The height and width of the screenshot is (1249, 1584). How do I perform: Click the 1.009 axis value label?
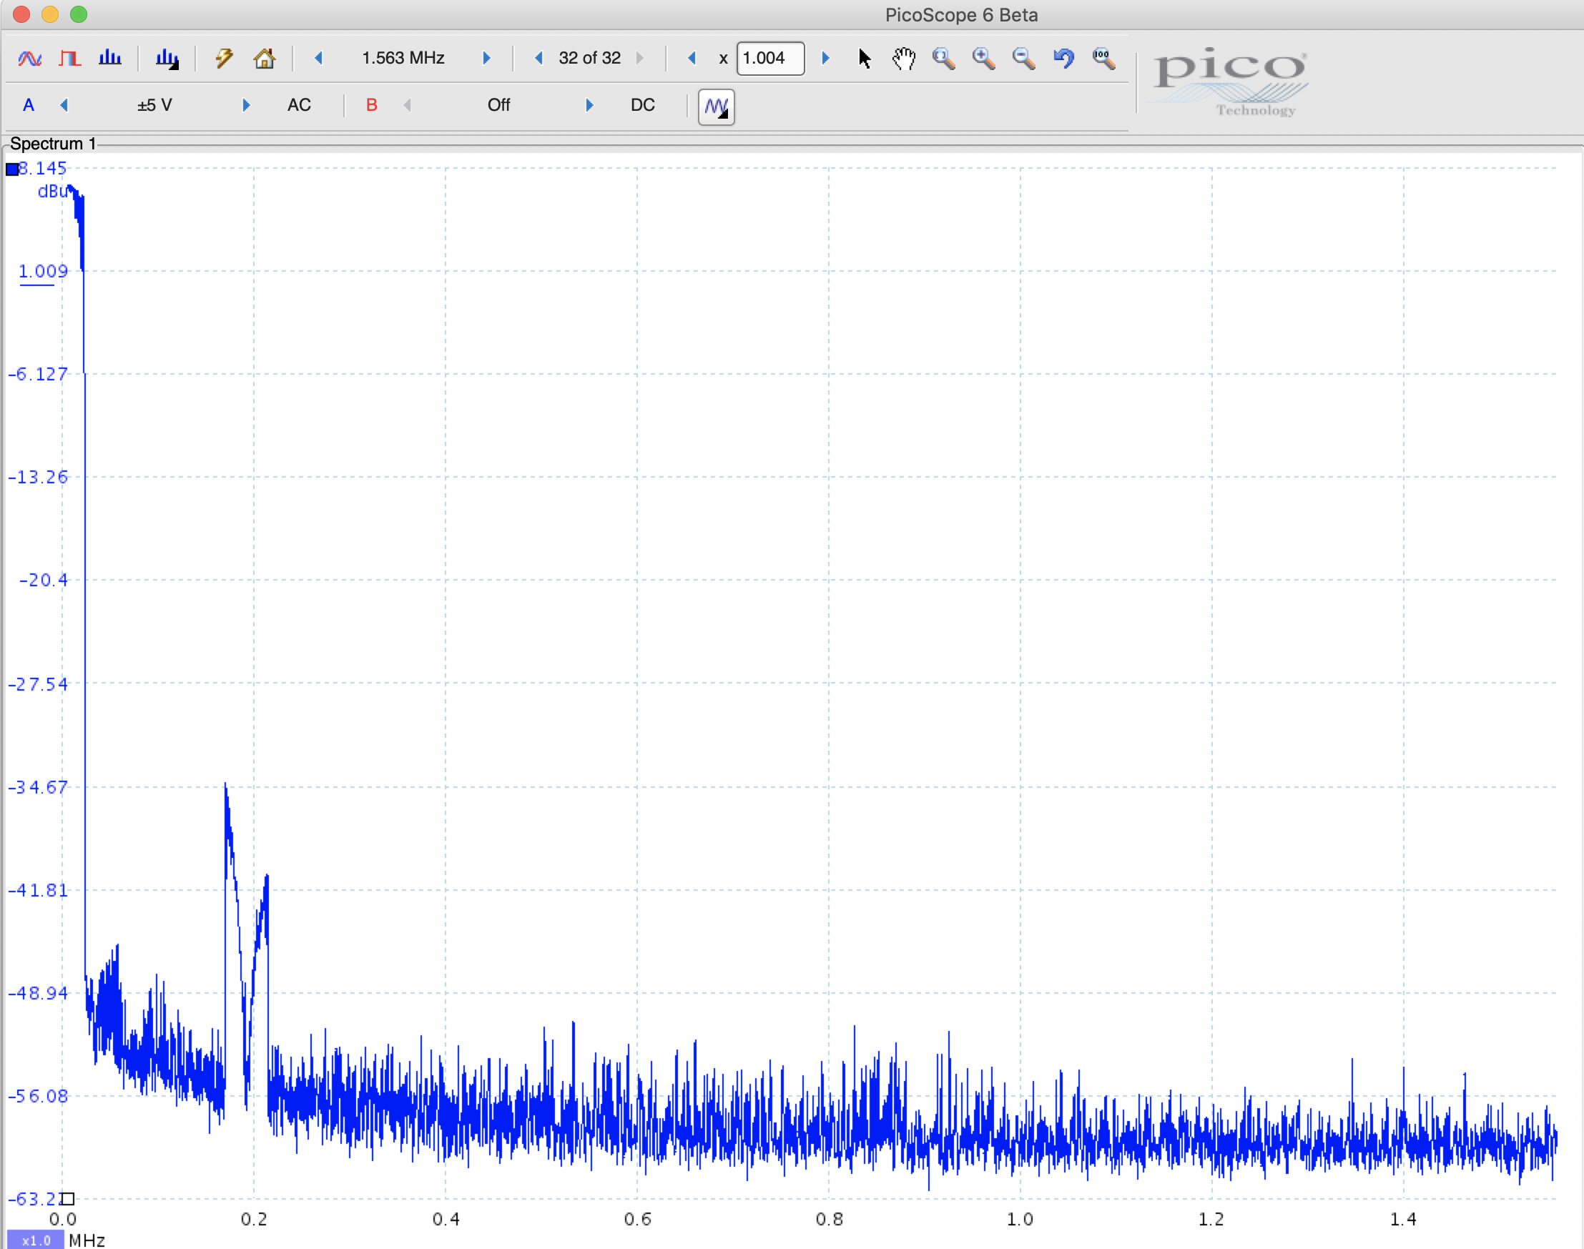tap(42, 271)
